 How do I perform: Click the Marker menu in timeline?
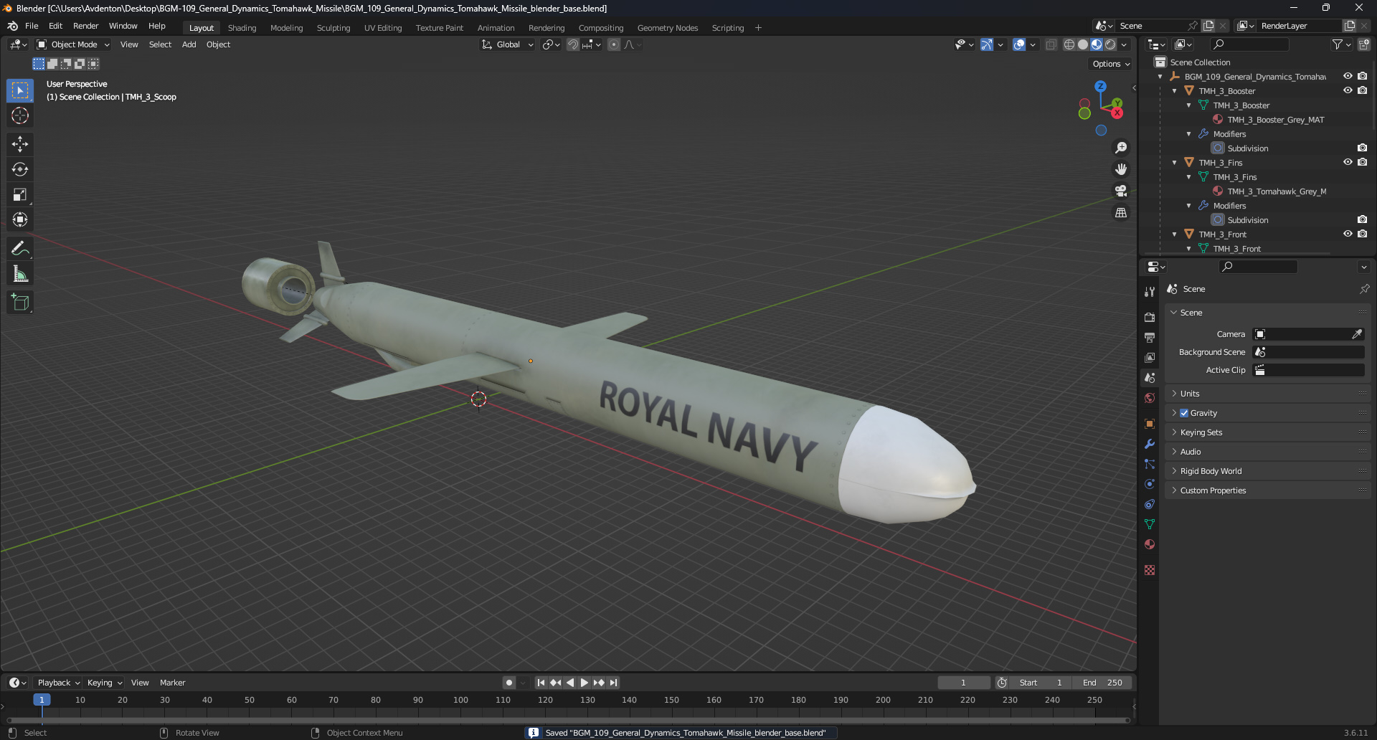point(172,683)
